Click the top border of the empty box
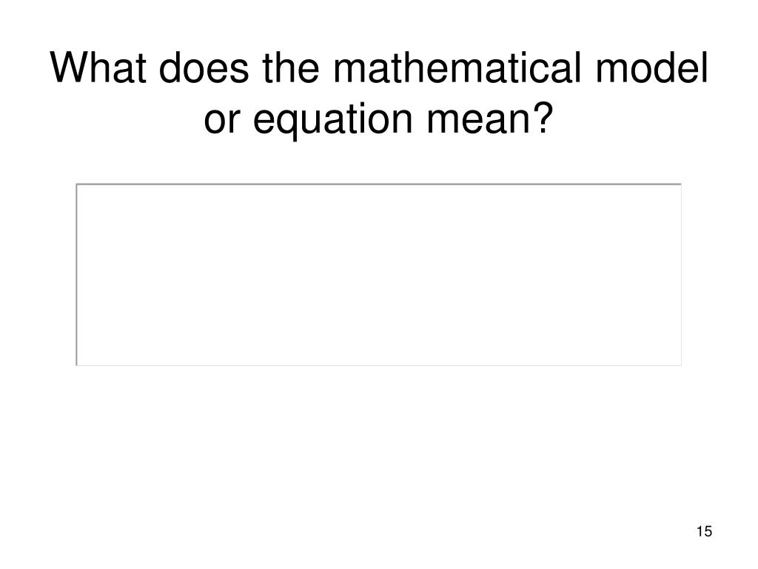Image resolution: width=758 pixels, height=569 pixels. pyautogui.click(x=379, y=184)
